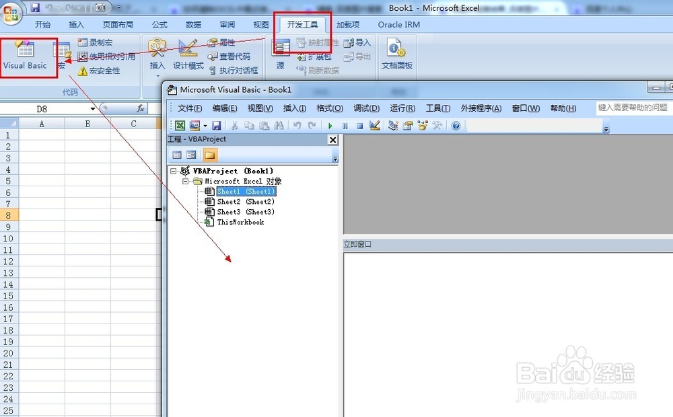Click the Cut scissors icon in VBA toolbar
This screenshot has height=417, width=673.
pyautogui.click(x=234, y=125)
